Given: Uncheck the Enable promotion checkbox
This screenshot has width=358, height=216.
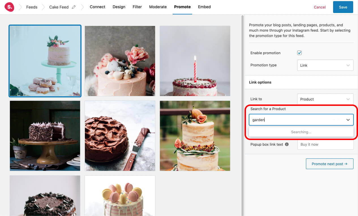Looking at the screenshot, I should (x=299, y=53).
